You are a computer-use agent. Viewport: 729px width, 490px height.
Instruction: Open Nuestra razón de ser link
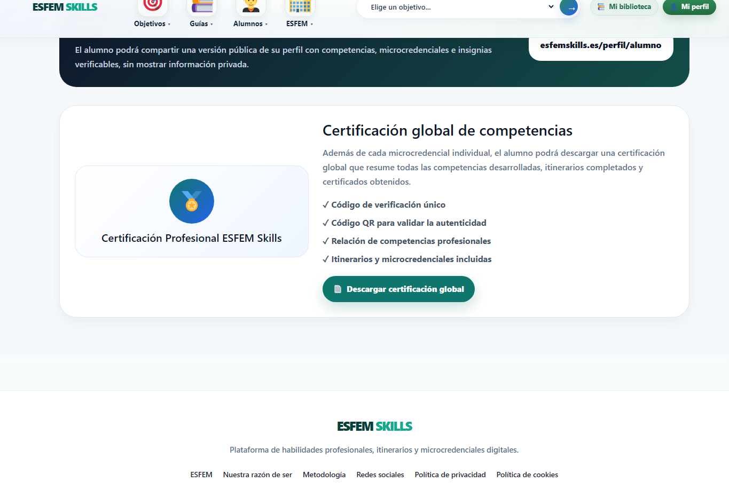[257, 475]
